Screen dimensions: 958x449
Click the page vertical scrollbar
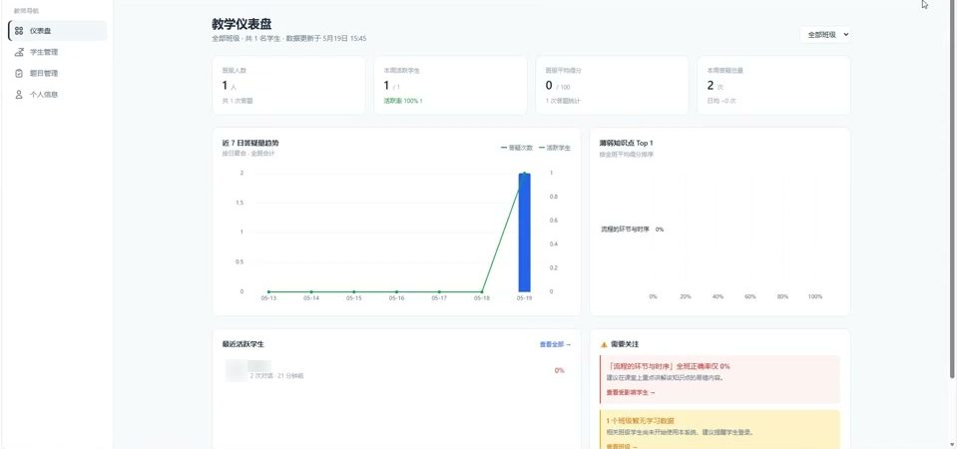pyautogui.click(x=953, y=190)
